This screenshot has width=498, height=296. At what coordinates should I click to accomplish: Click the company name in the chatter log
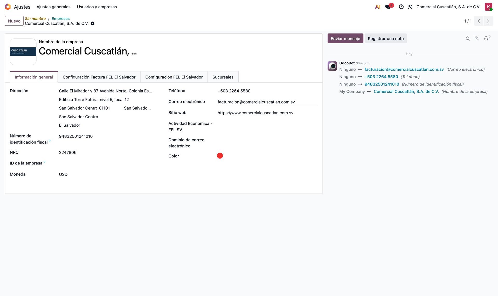click(x=406, y=91)
